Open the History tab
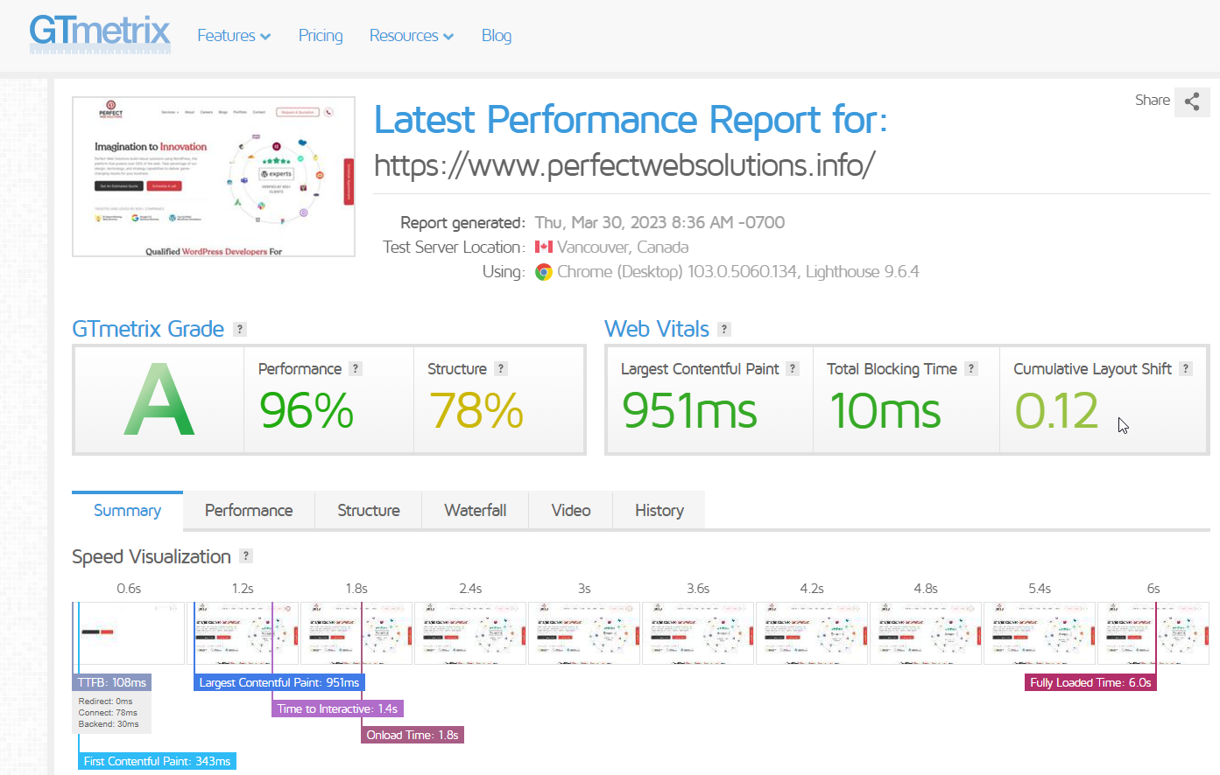1220x775 pixels. (x=659, y=511)
